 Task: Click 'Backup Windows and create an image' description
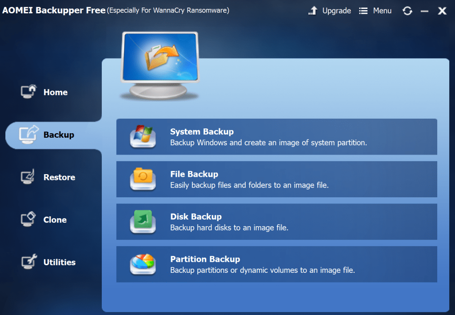pos(268,143)
